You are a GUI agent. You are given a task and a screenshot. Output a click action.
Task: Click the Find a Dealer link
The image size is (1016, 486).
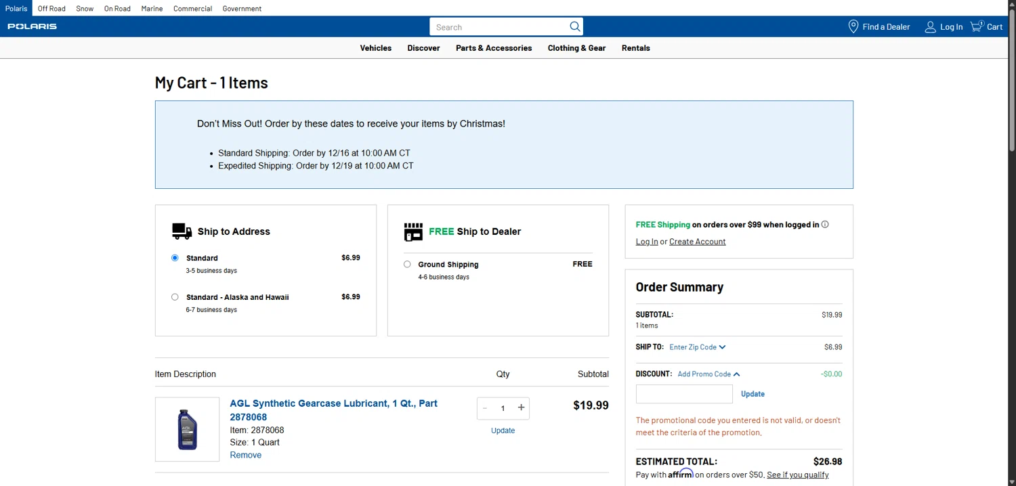[x=886, y=27]
